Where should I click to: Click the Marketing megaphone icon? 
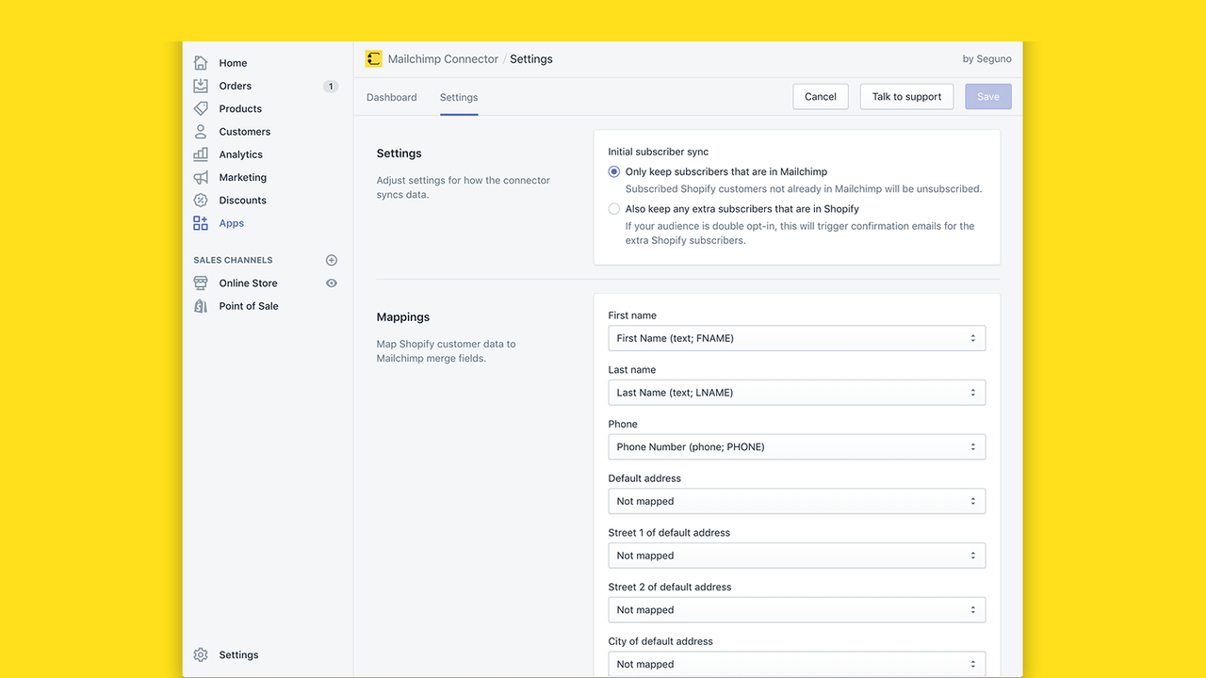(x=201, y=177)
